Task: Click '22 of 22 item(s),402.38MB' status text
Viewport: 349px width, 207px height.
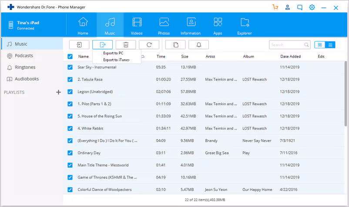Action: pyautogui.click(x=205, y=200)
